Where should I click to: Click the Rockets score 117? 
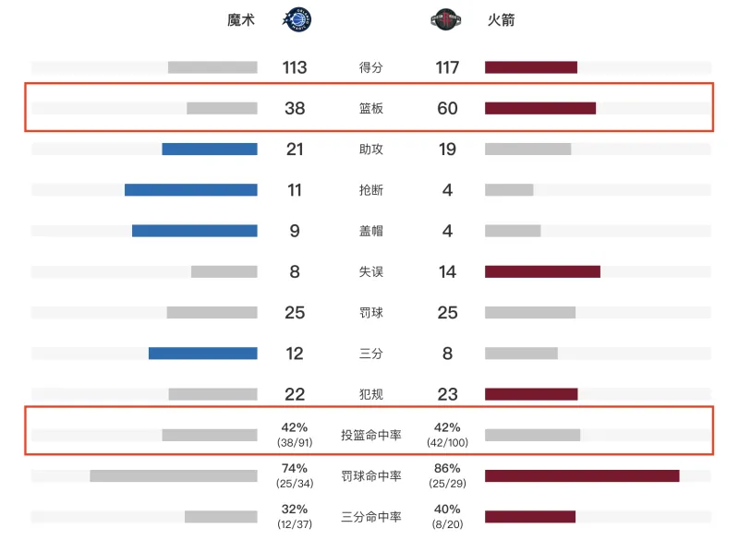tap(447, 67)
